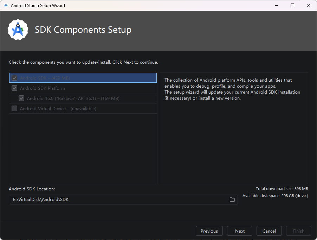This screenshot has width=317, height=240.
Task: Toggle the Android 16.0 Baklava checkbox
Action: pyautogui.click(x=21, y=98)
